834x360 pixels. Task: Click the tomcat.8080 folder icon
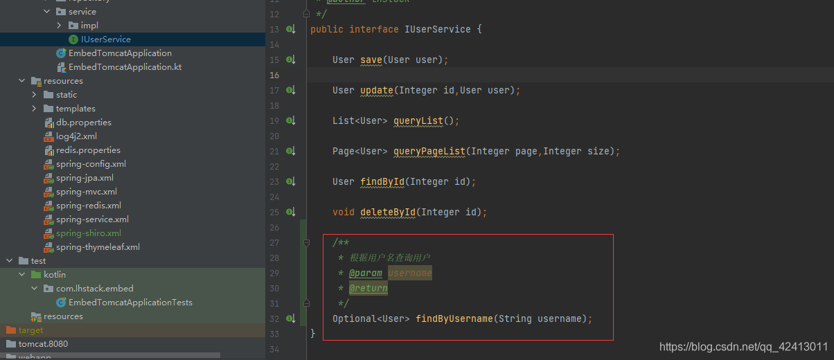tap(11, 344)
